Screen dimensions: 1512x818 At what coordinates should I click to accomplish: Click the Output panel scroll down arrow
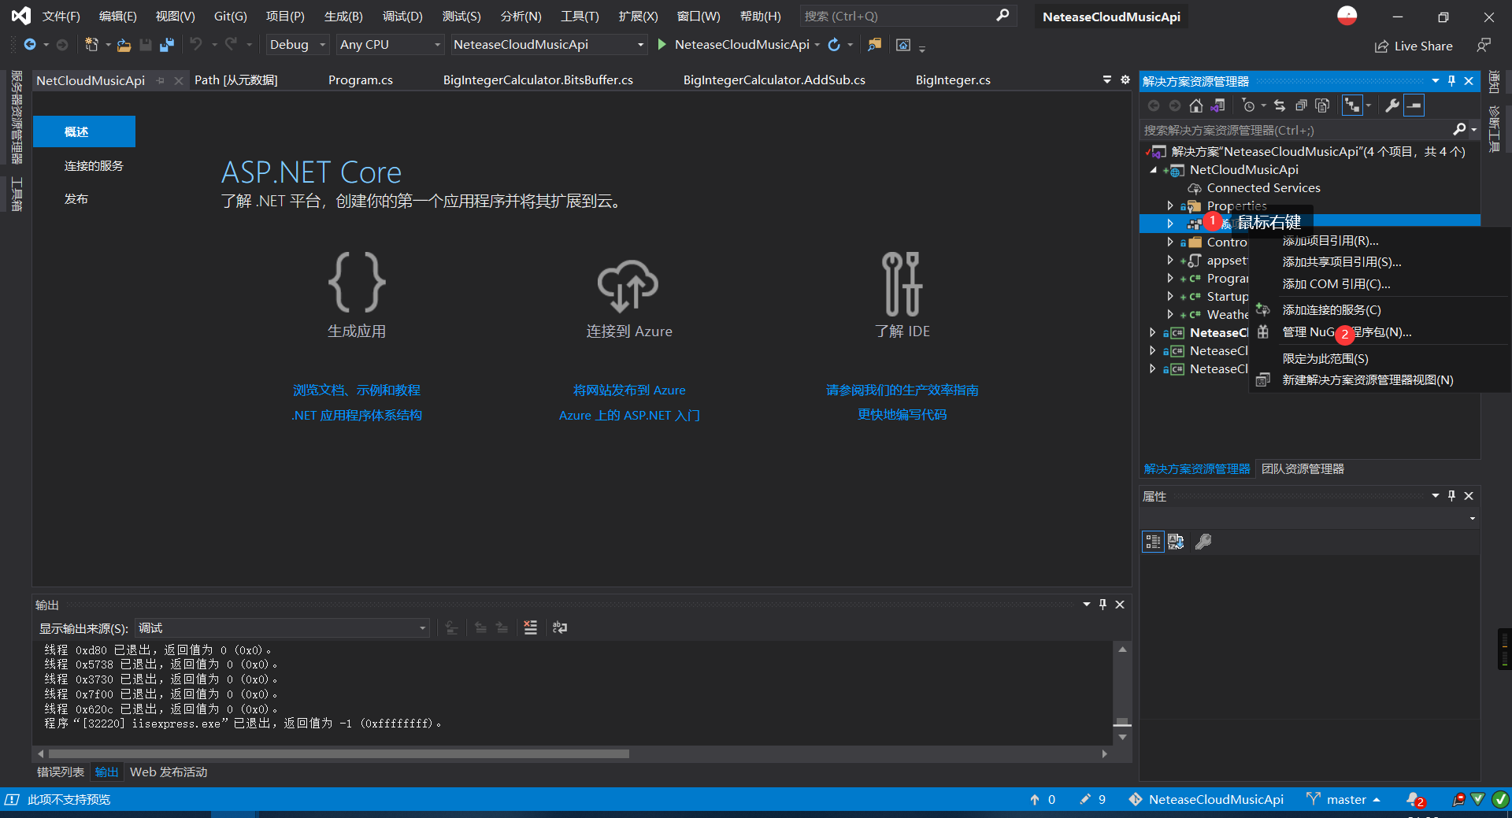pyautogui.click(x=1122, y=737)
